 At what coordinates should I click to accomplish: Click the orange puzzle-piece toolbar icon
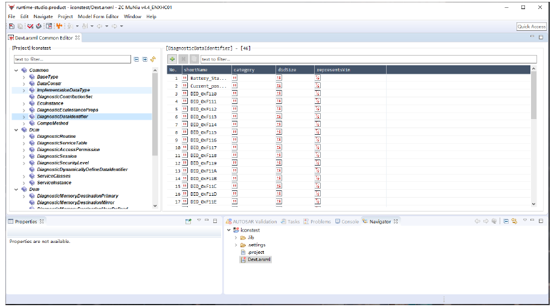(59, 26)
